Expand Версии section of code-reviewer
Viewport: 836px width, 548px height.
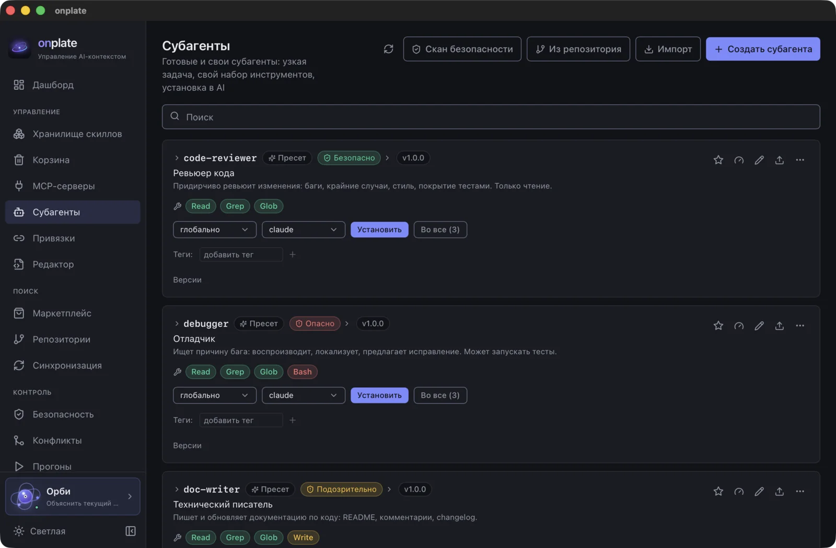point(187,280)
